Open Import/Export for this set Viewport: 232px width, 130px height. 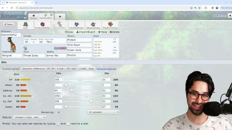tap(86, 32)
